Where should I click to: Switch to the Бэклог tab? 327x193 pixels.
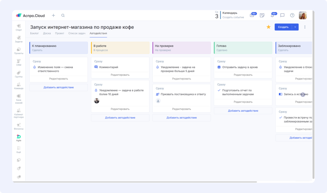pyautogui.click(x=34, y=33)
